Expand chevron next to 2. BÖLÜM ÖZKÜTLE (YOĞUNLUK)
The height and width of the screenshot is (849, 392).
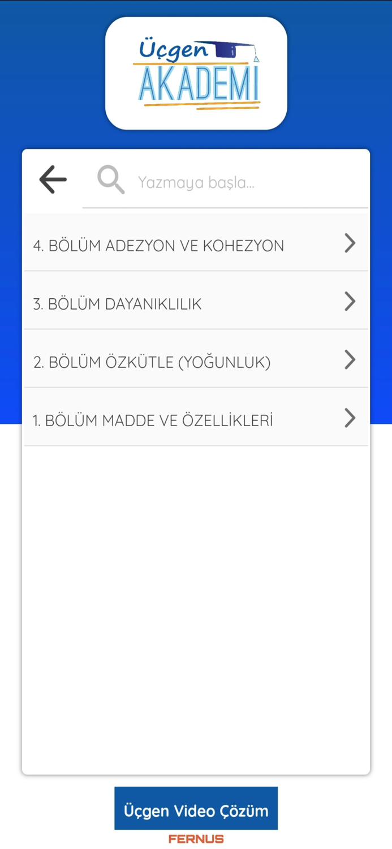350,359
